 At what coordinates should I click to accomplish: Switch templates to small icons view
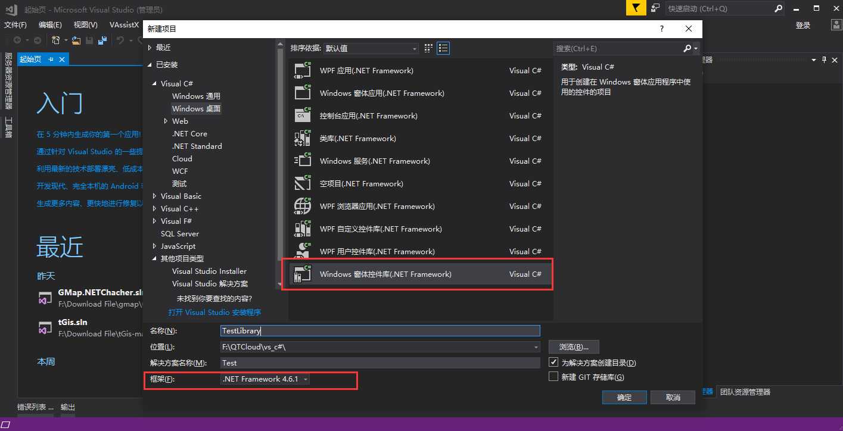coord(429,48)
